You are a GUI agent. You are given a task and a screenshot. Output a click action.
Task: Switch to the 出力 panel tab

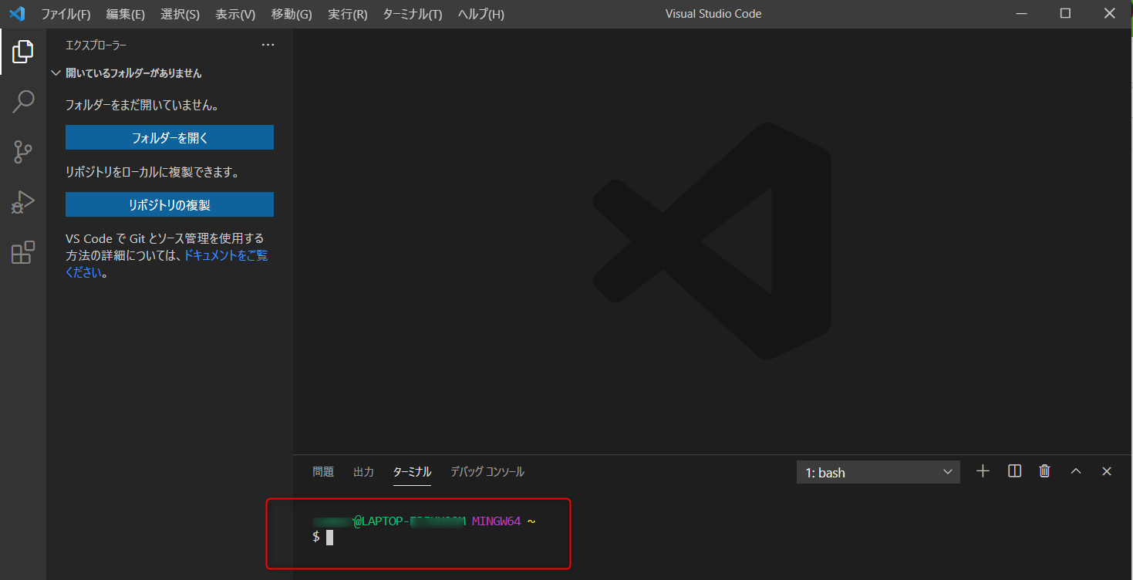(363, 471)
